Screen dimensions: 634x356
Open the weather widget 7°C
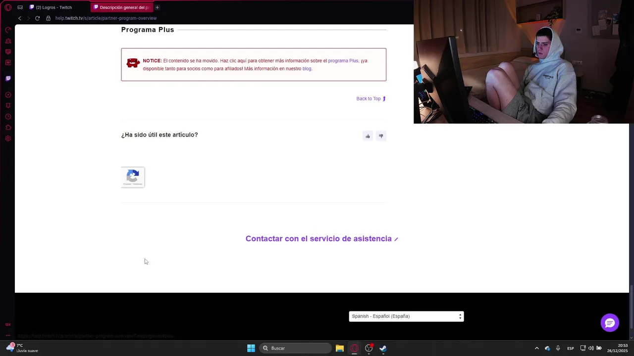click(21, 348)
